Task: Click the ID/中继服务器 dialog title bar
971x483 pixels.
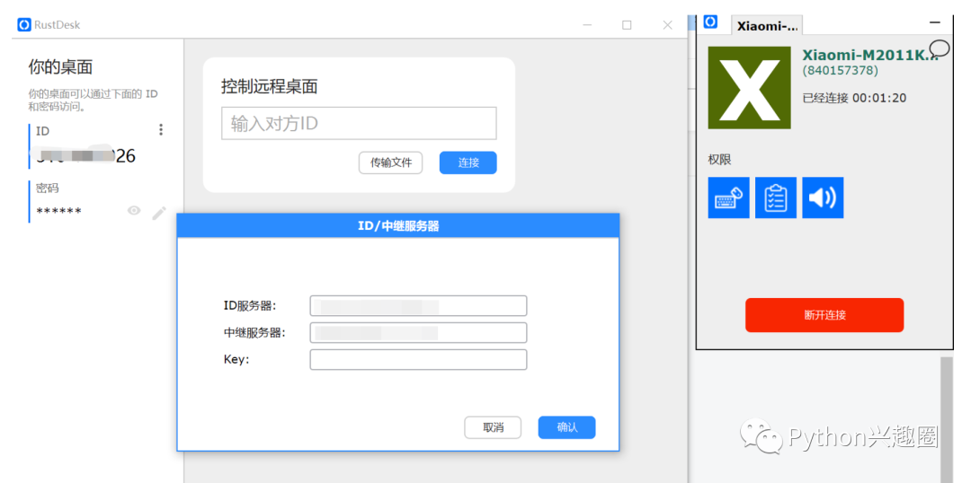Action: tap(398, 225)
